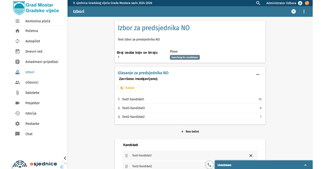Expand the Livestream panel

point(305,165)
